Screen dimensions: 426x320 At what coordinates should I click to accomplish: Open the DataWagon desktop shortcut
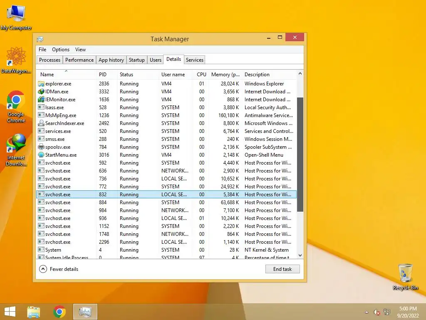click(x=16, y=60)
